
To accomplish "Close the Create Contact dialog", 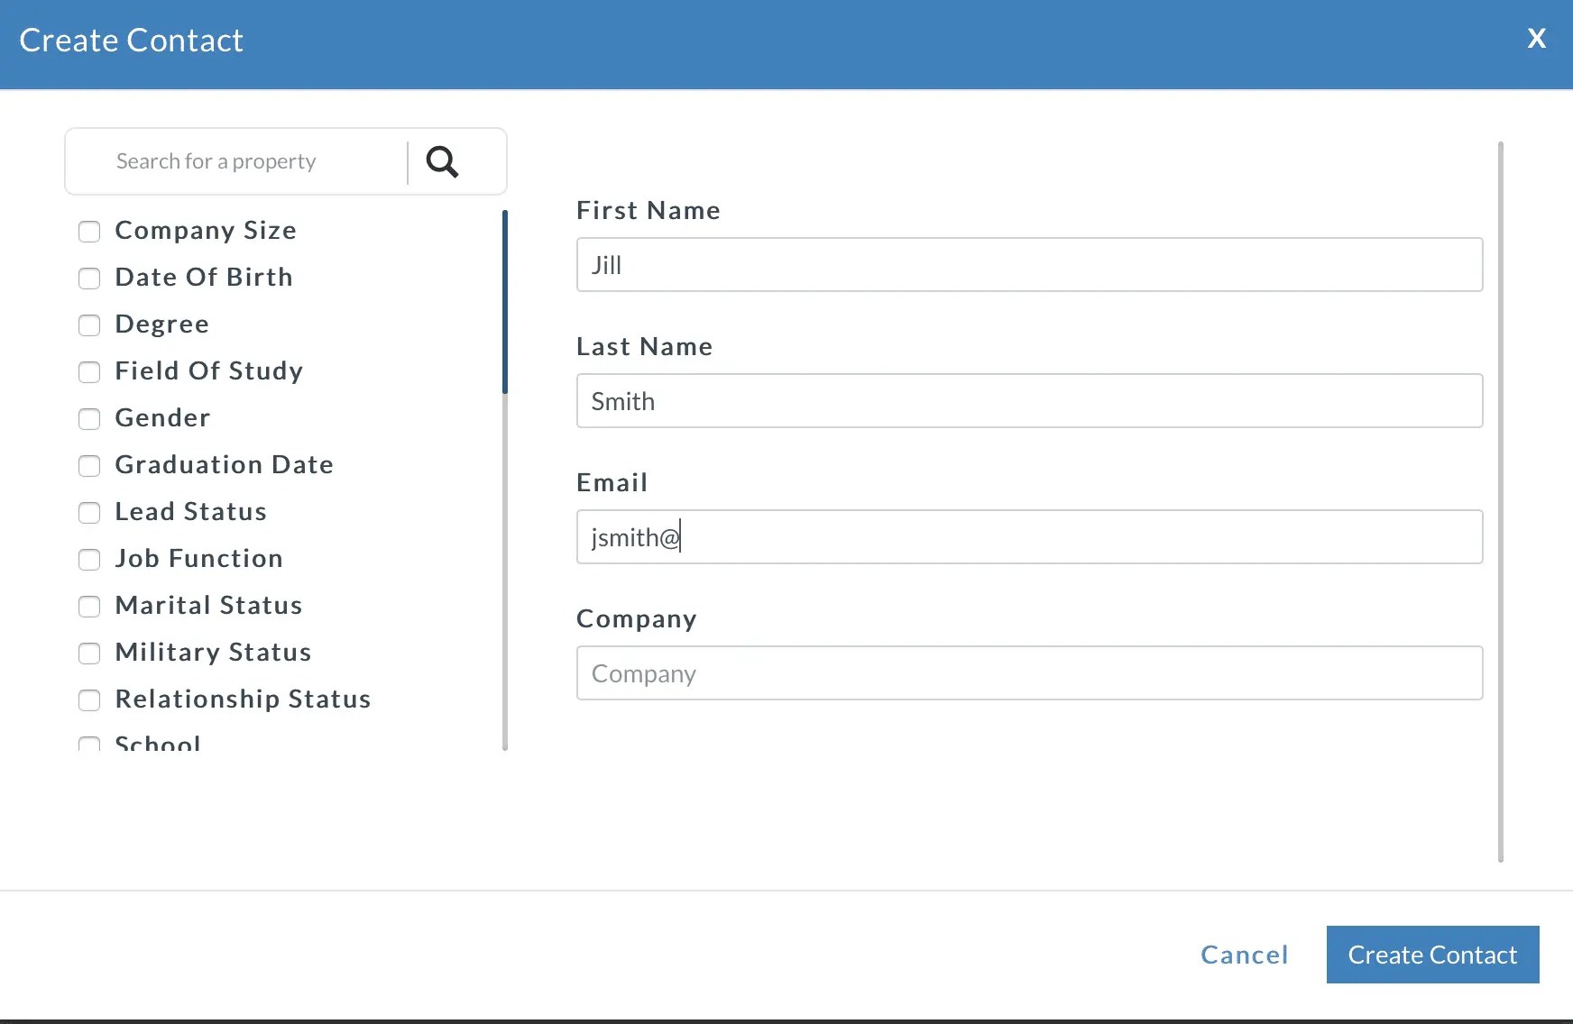I will [x=1536, y=38].
